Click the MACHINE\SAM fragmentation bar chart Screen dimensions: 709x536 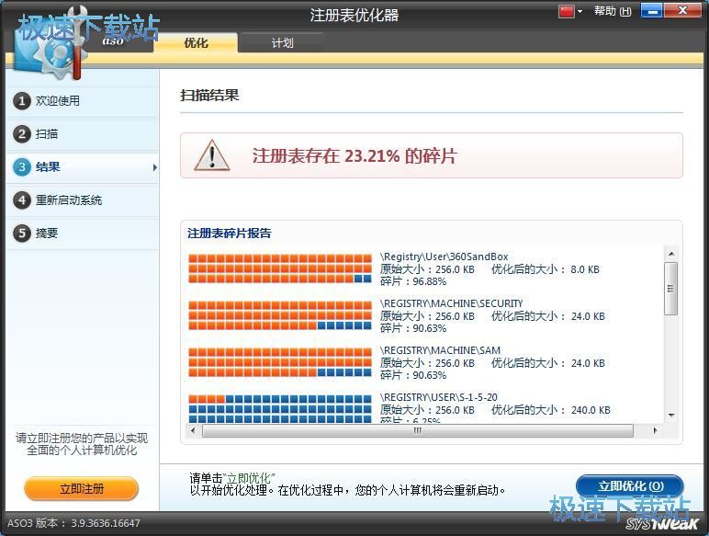pos(280,362)
